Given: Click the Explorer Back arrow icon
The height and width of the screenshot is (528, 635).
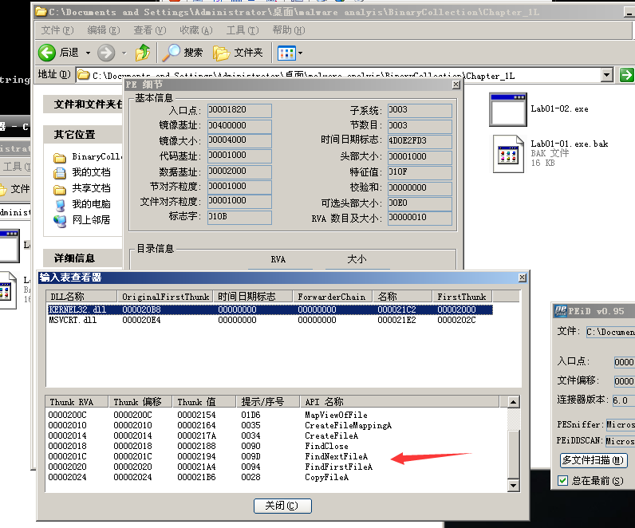Looking at the screenshot, I should click(x=47, y=53).
